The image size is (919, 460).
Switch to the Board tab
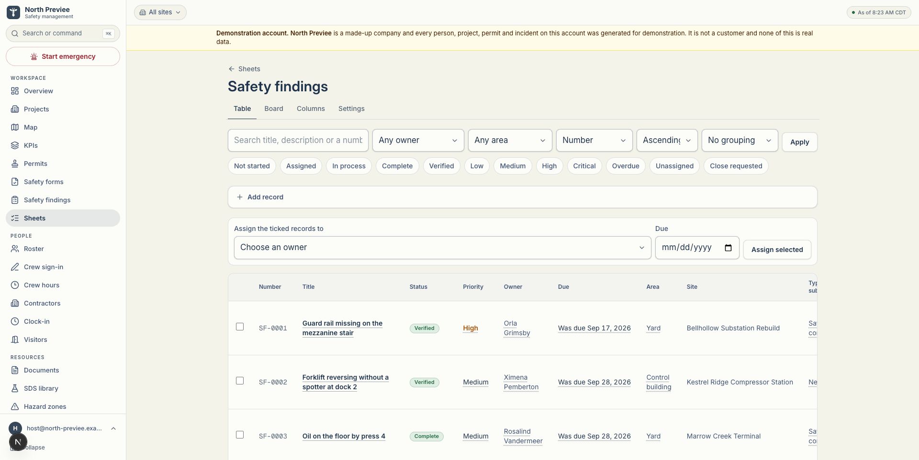coord(274,109)
